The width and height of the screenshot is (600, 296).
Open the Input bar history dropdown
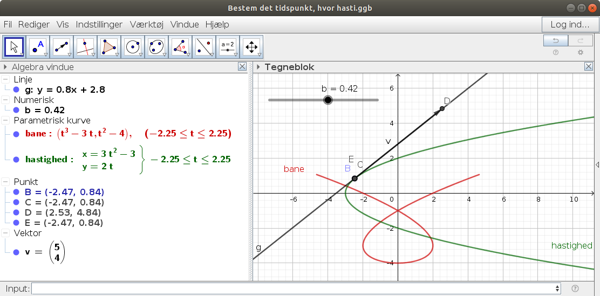click(557, 288)
